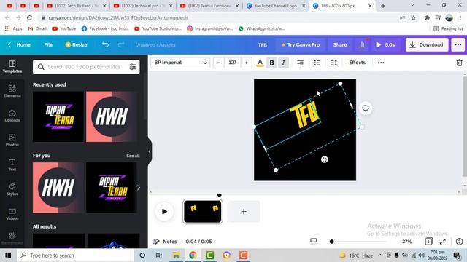The height and width of the screenshot is (262, 467).
Task: Open the text color picker
Action: click(x=260, y=63)
